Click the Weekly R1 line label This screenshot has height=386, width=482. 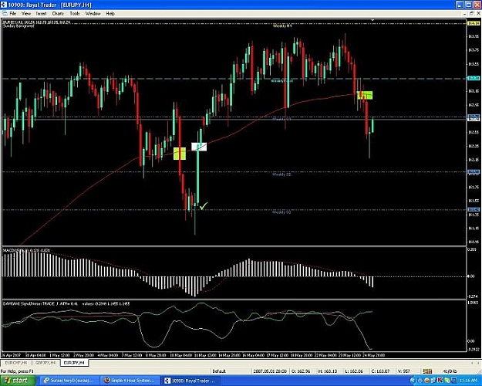point(282,26)
